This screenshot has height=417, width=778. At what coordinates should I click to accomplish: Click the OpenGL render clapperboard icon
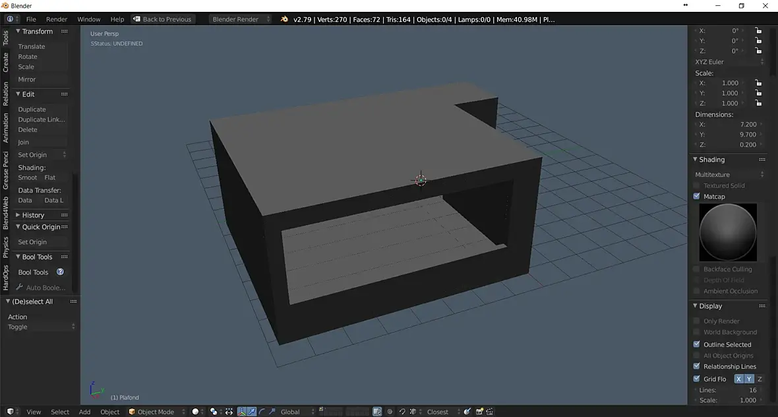coord(490,412)
